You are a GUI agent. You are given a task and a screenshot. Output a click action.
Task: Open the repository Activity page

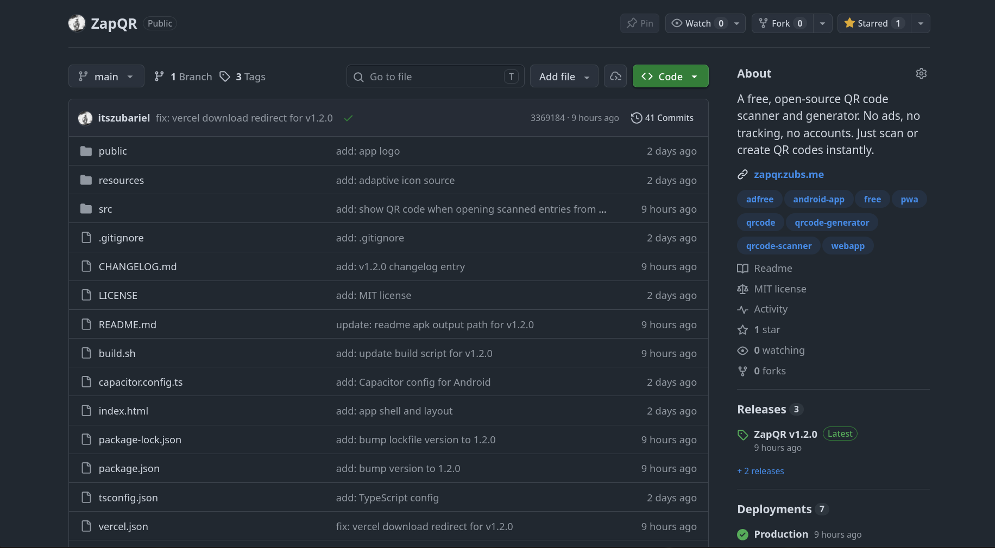coord(763,309)
